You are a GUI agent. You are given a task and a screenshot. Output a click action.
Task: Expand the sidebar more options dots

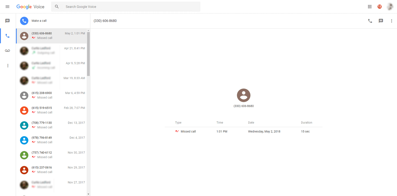(8, 66)
